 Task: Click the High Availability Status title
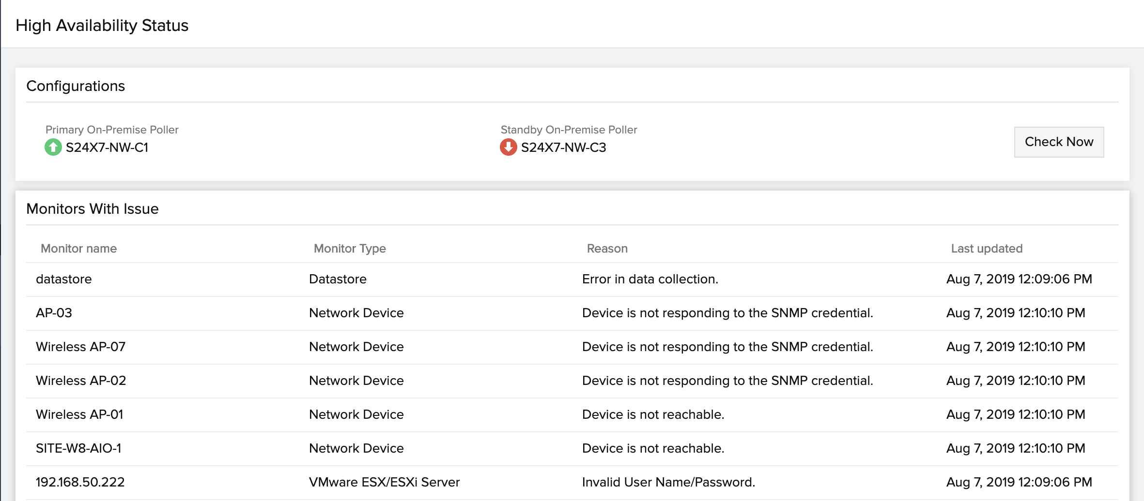tap(103, 25)
